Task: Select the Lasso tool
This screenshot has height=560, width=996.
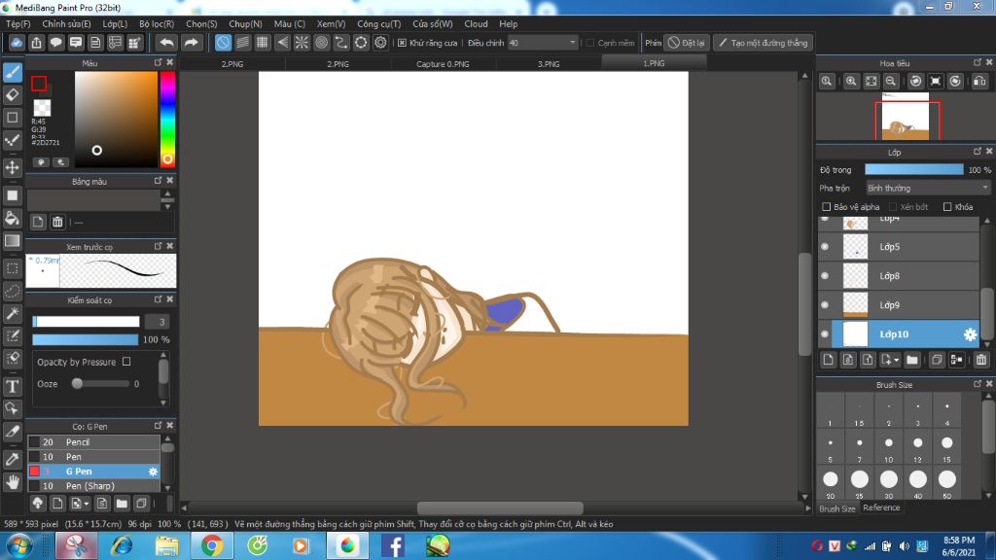Action: click(x=13, y=291)
